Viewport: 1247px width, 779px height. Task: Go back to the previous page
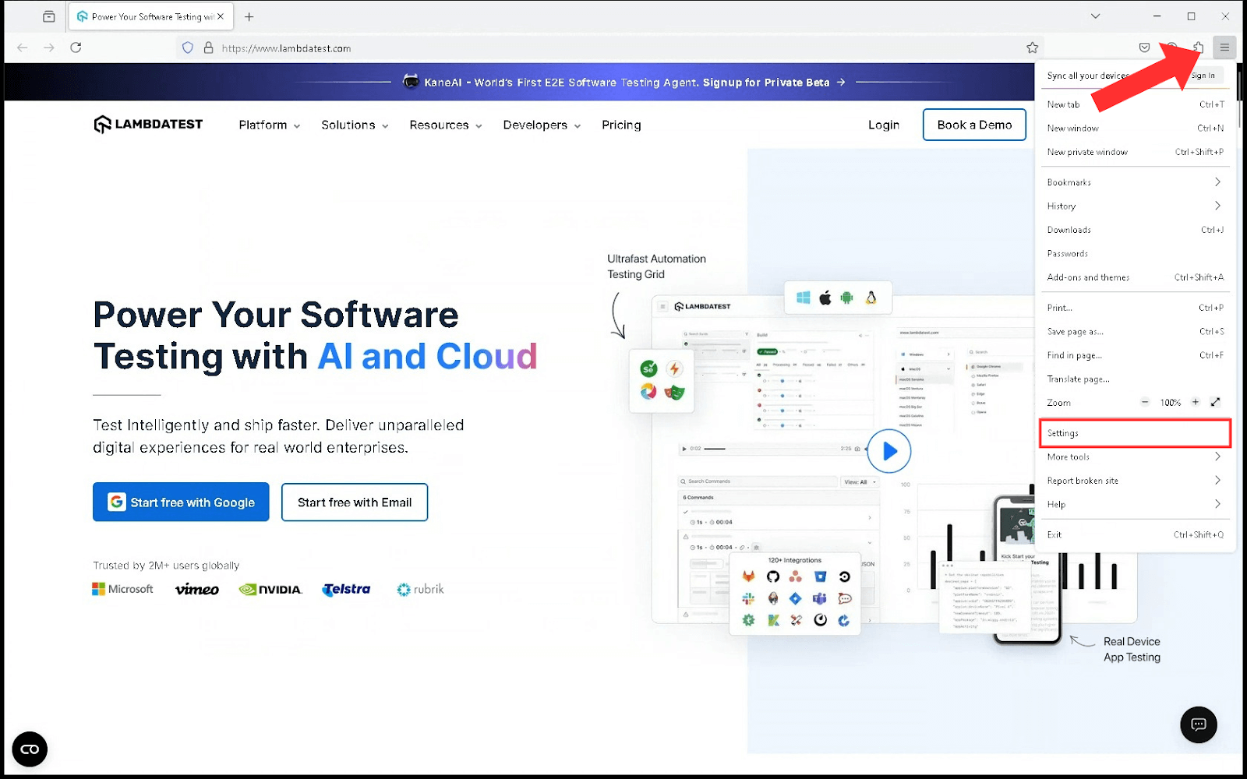[x=23, y=48]
